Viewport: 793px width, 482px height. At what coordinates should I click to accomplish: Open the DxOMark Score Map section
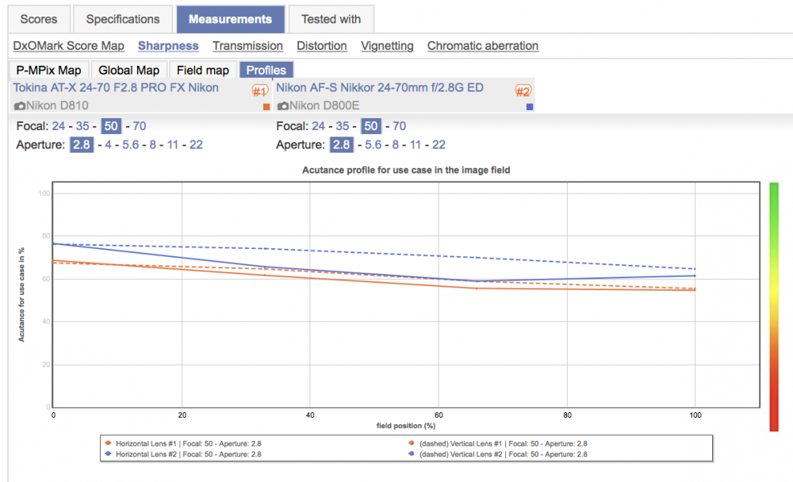69,45
